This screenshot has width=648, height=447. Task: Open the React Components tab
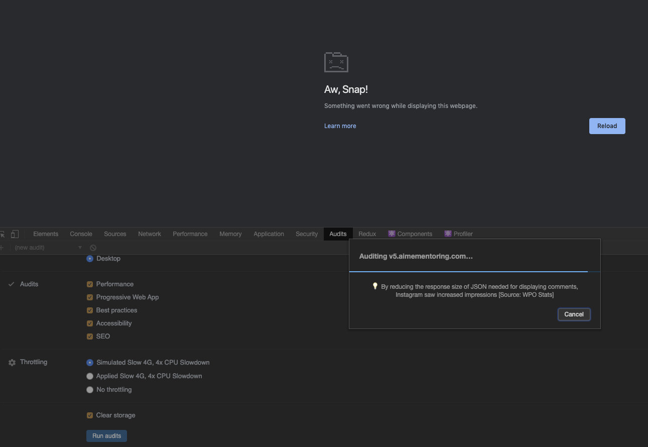[410, 234]
